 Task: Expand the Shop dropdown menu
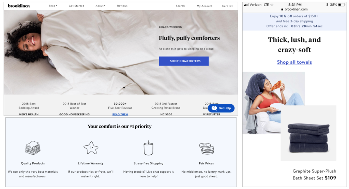53,6
